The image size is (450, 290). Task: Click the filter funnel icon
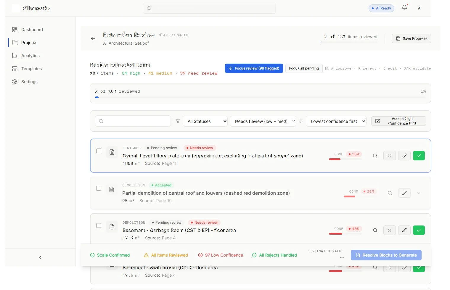pos(178,121)
